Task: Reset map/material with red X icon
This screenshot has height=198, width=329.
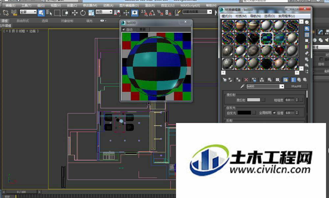Action: pyautogui.click(x=246, y=80)
